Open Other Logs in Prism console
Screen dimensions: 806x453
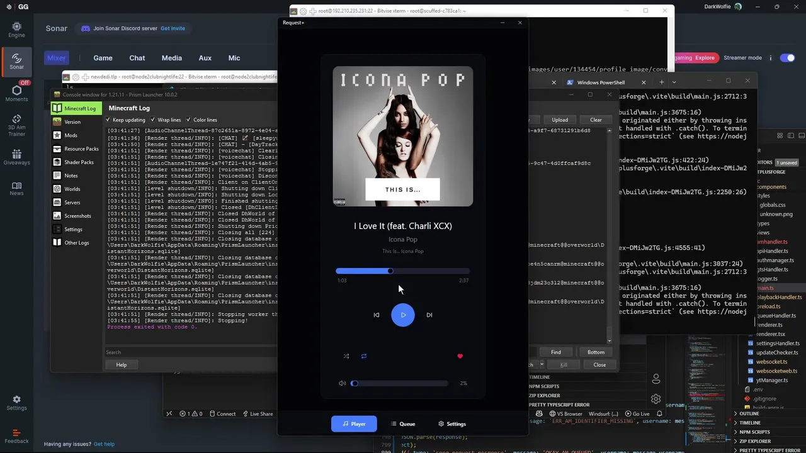point(76,243)
